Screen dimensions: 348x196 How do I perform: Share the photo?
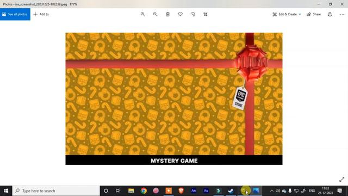click(x=314, y=14)
